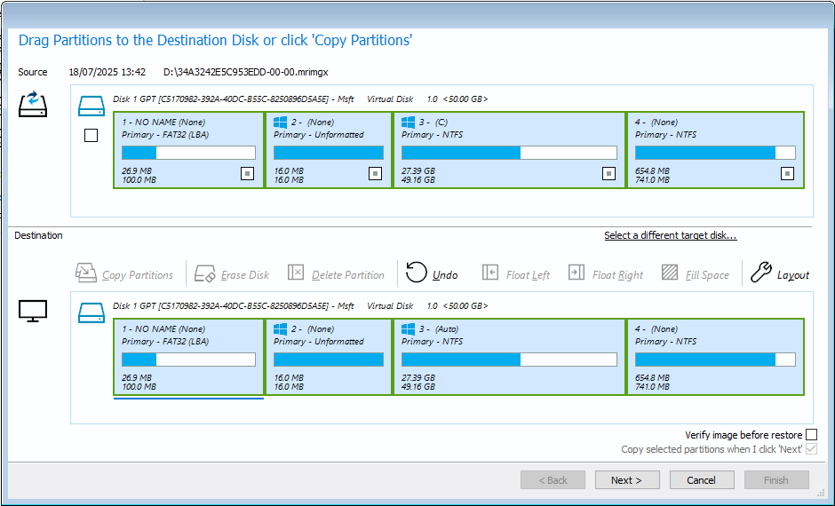835x506 pixels.
Task: Click the Fill Space icon
Action: point(670,273)
